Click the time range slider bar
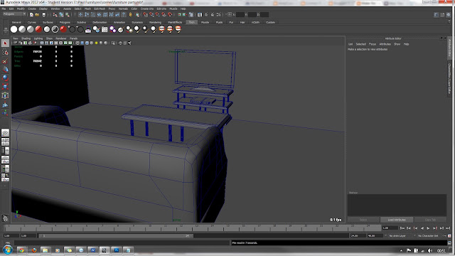 point(116,235)
